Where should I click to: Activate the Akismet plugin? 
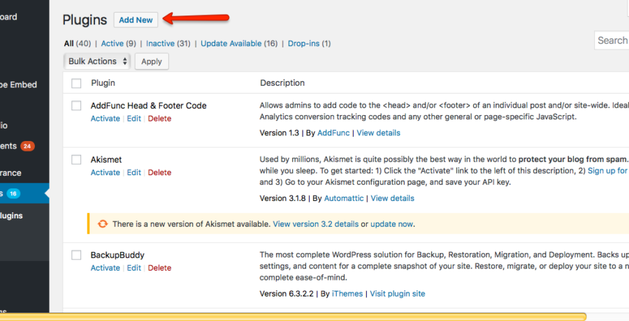106,172
